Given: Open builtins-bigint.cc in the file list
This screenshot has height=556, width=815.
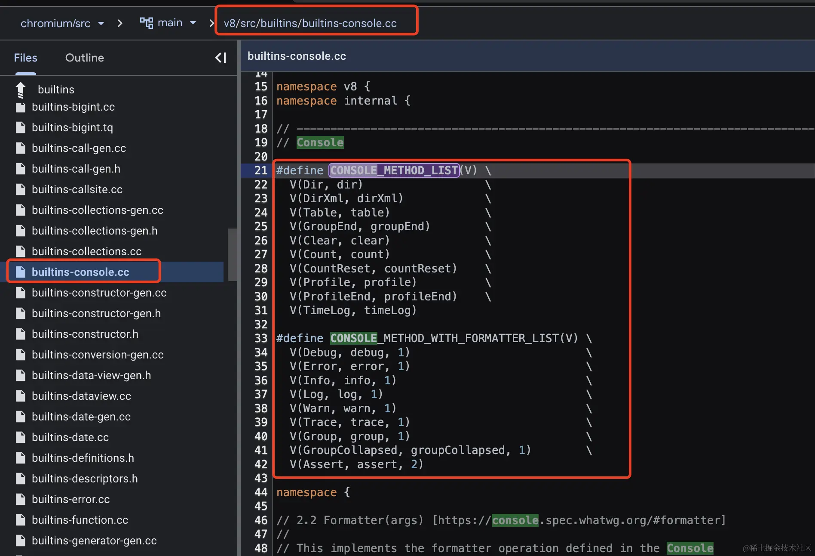Looking at the screenshot, I should coord(73,107).
